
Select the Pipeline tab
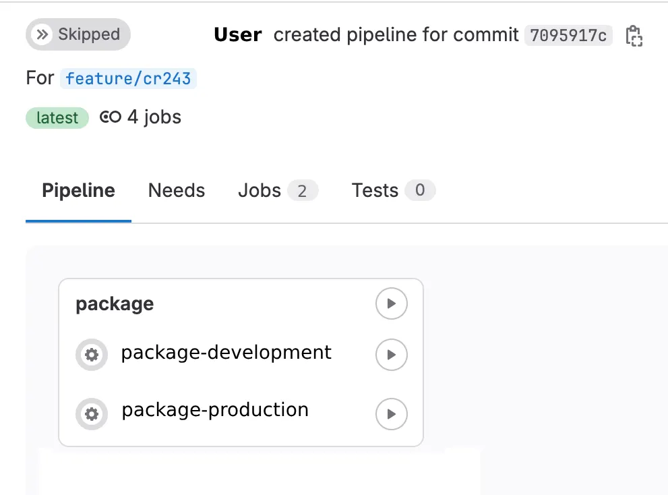click(78, 190)
